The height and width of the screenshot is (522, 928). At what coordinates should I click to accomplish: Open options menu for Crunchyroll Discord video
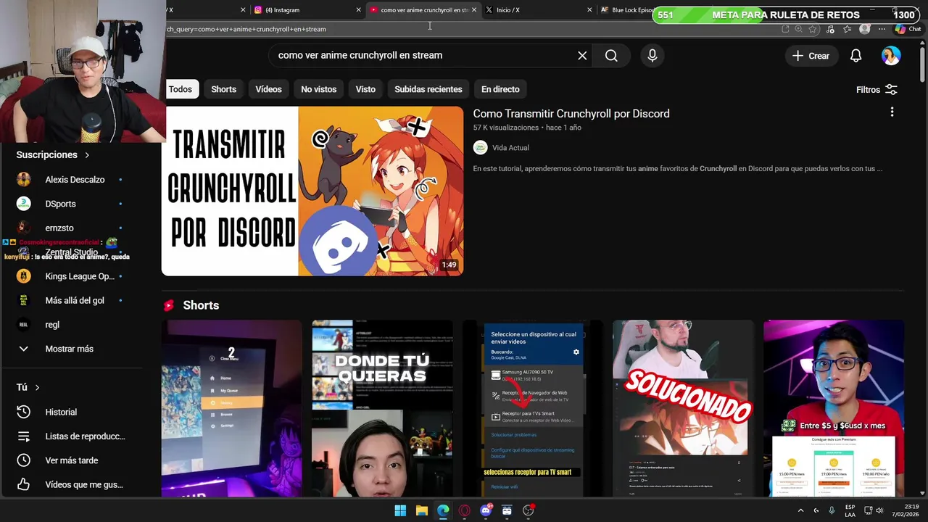[892, 112]
